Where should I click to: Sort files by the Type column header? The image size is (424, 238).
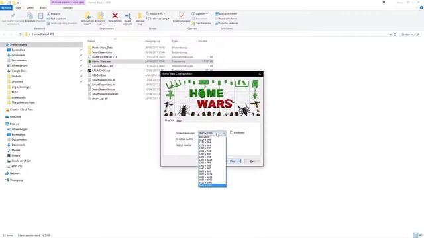tap(175, 41)
